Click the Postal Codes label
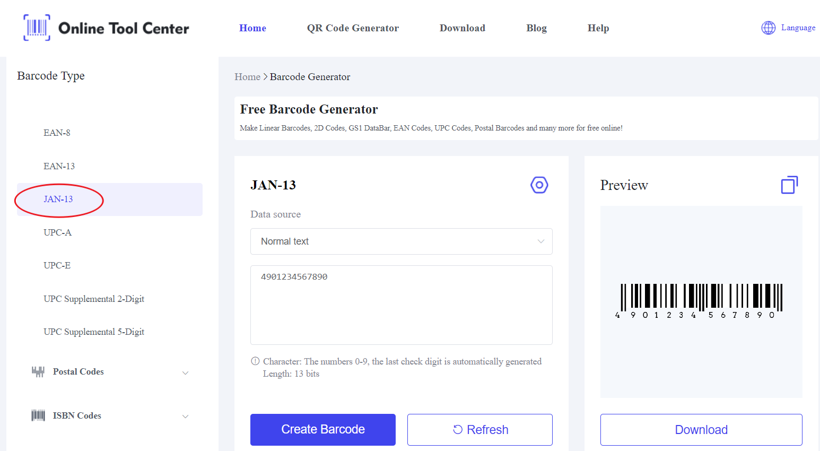Viewport: 820px width, 451px height. coord(78,371)
